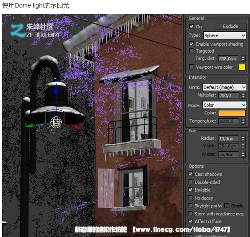Enable the Targeted checkbox
The height and width of the screenshot is (237, 250).
coord(191,51)
